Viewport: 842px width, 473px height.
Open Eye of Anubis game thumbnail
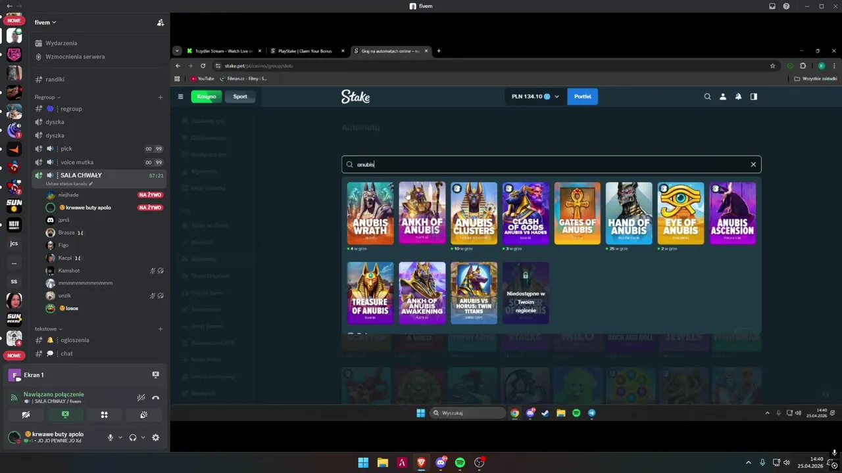tap(681, 214)
